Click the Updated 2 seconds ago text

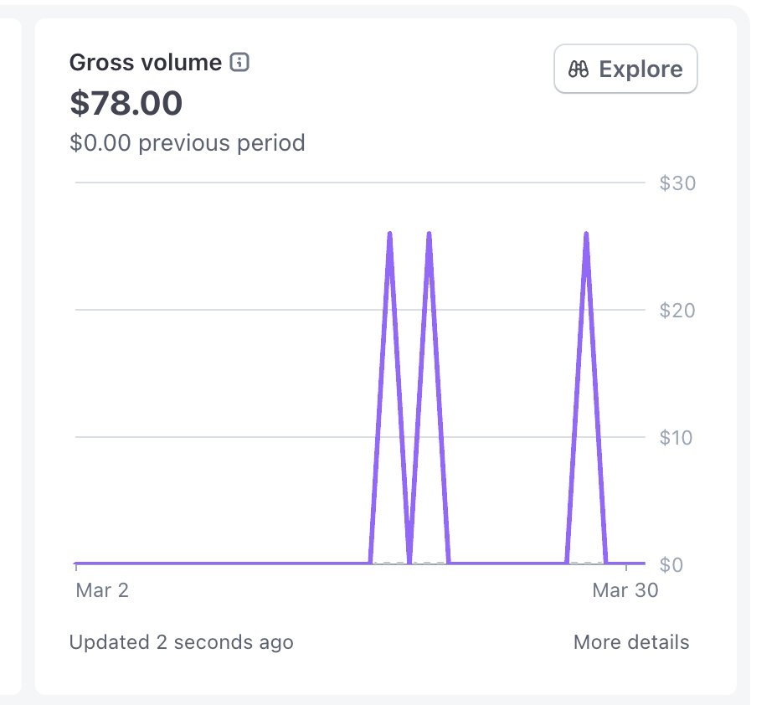click(181, 641)
